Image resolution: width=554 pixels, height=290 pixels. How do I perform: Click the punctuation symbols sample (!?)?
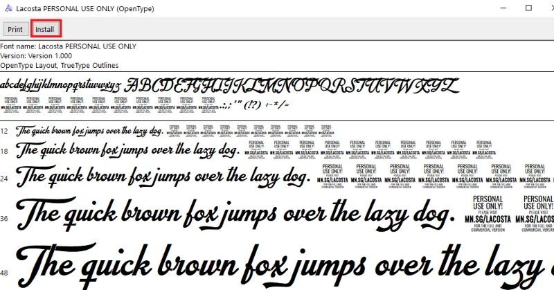(254, 105)
